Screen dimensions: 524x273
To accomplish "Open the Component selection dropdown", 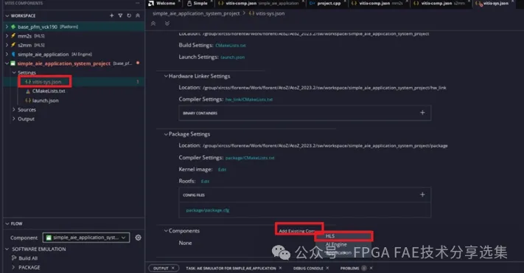I will (86, 238).
